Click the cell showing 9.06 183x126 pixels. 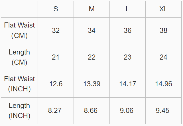click(128, 111)
